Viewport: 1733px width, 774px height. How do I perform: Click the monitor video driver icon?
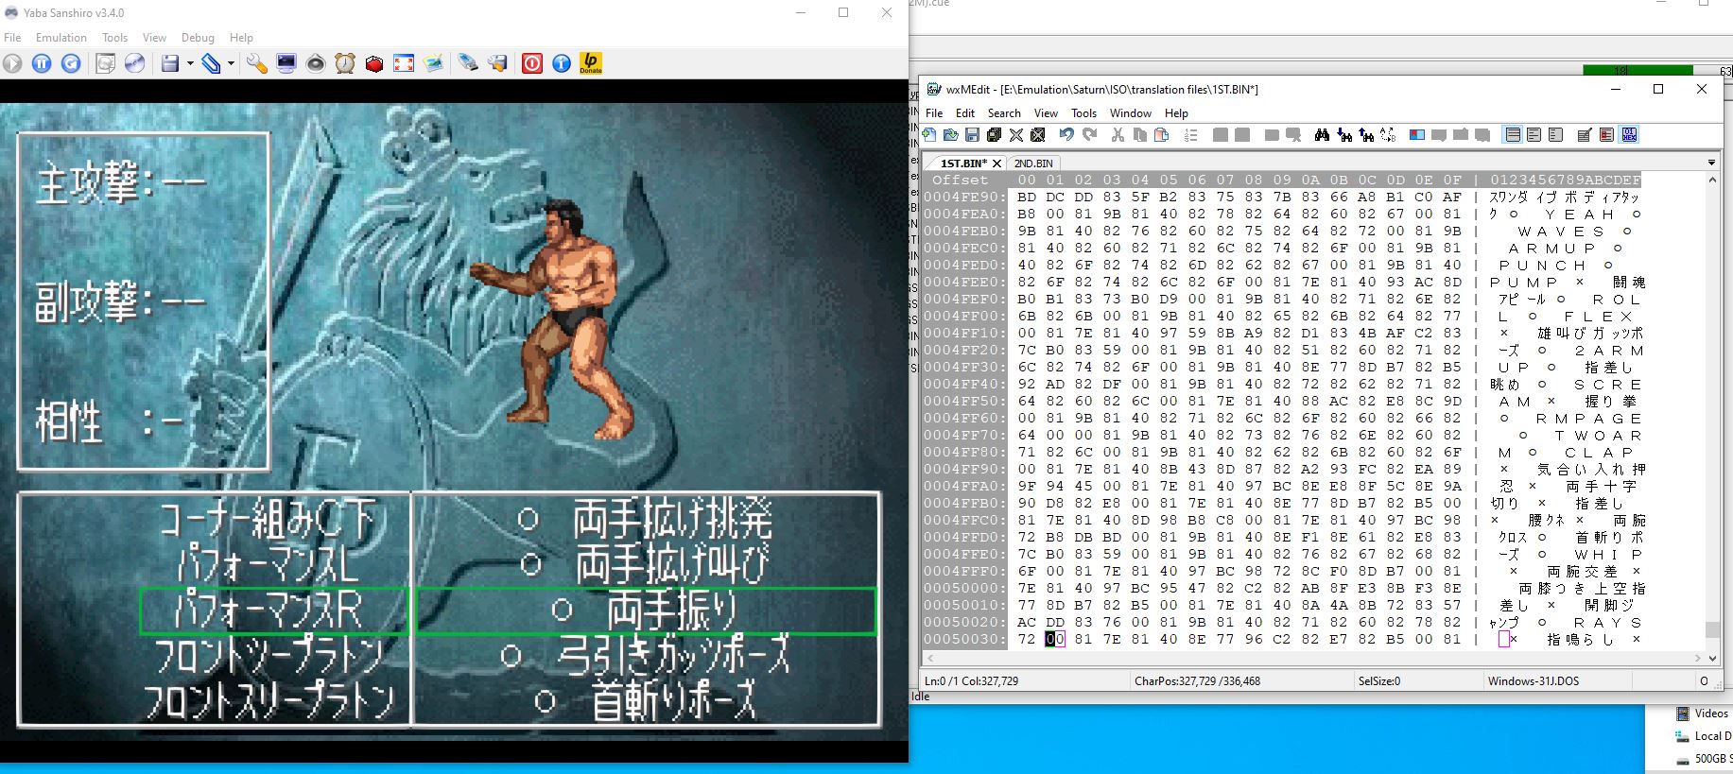[x=286, y=63]
